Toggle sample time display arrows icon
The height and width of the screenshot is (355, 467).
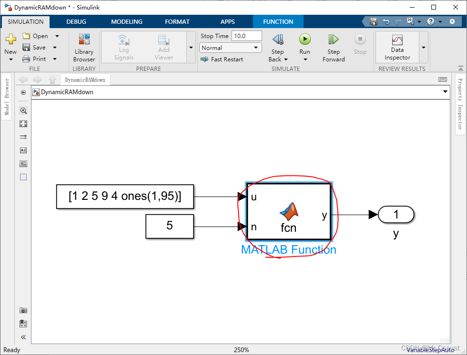(x=23, y=137)
